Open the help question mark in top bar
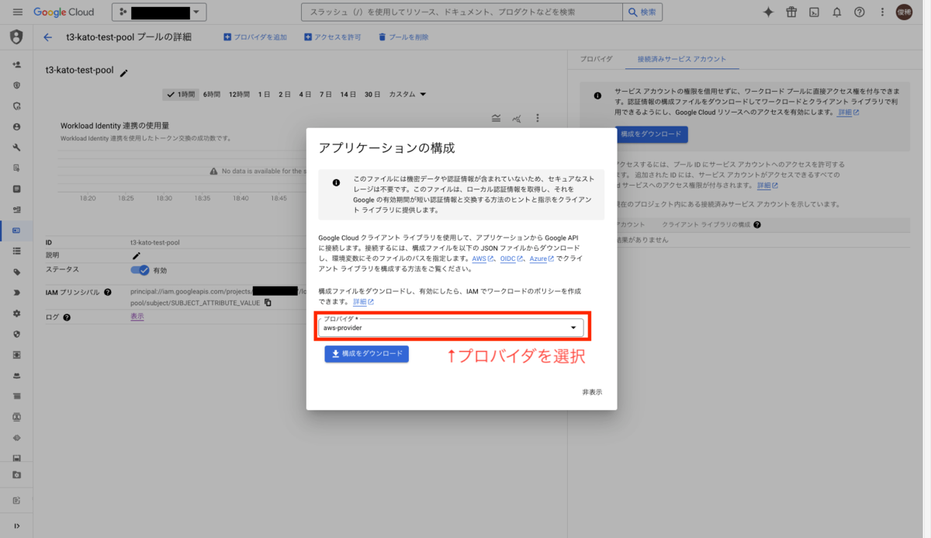Viewport: 931px width, 538px height. [859, 12]
